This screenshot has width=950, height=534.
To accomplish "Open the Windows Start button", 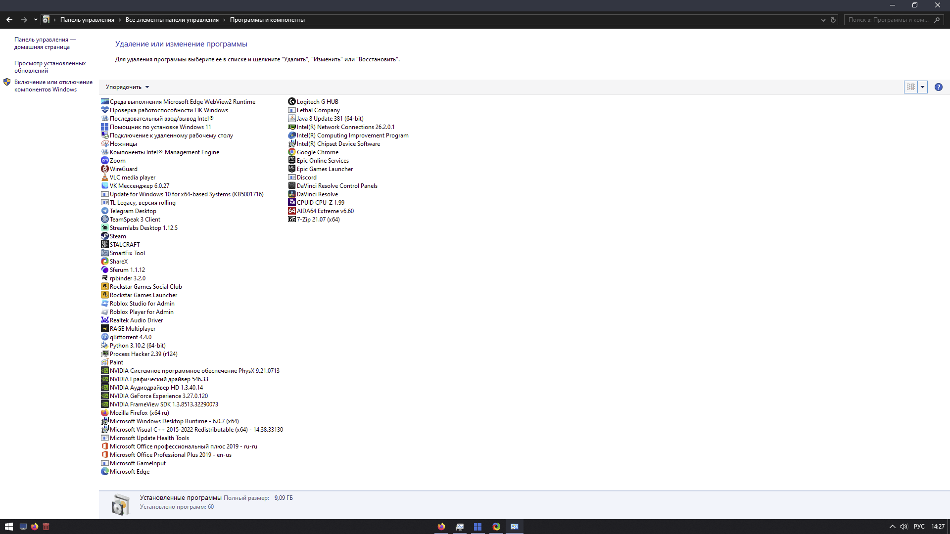I will pos(8,527).
